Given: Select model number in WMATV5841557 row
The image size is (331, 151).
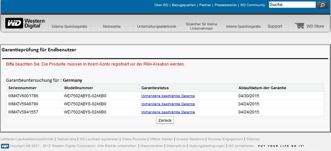Looking at the screenshot, I should [x=85, y=112].
